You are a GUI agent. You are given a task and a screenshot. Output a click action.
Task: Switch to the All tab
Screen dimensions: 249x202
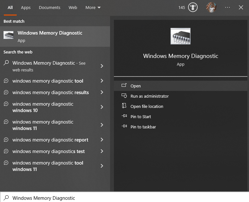10,7
